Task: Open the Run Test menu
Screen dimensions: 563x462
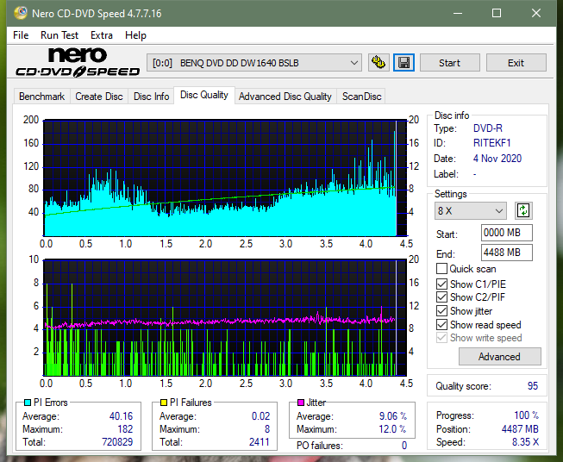Action: (x=59, y=35)
